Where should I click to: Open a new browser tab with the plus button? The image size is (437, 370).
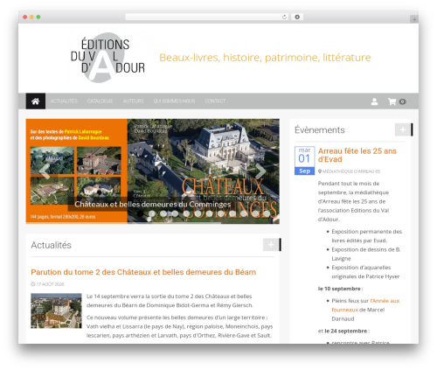(x=414, y=19)
